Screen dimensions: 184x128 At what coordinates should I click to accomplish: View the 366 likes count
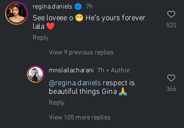click(x=171, y=89)
